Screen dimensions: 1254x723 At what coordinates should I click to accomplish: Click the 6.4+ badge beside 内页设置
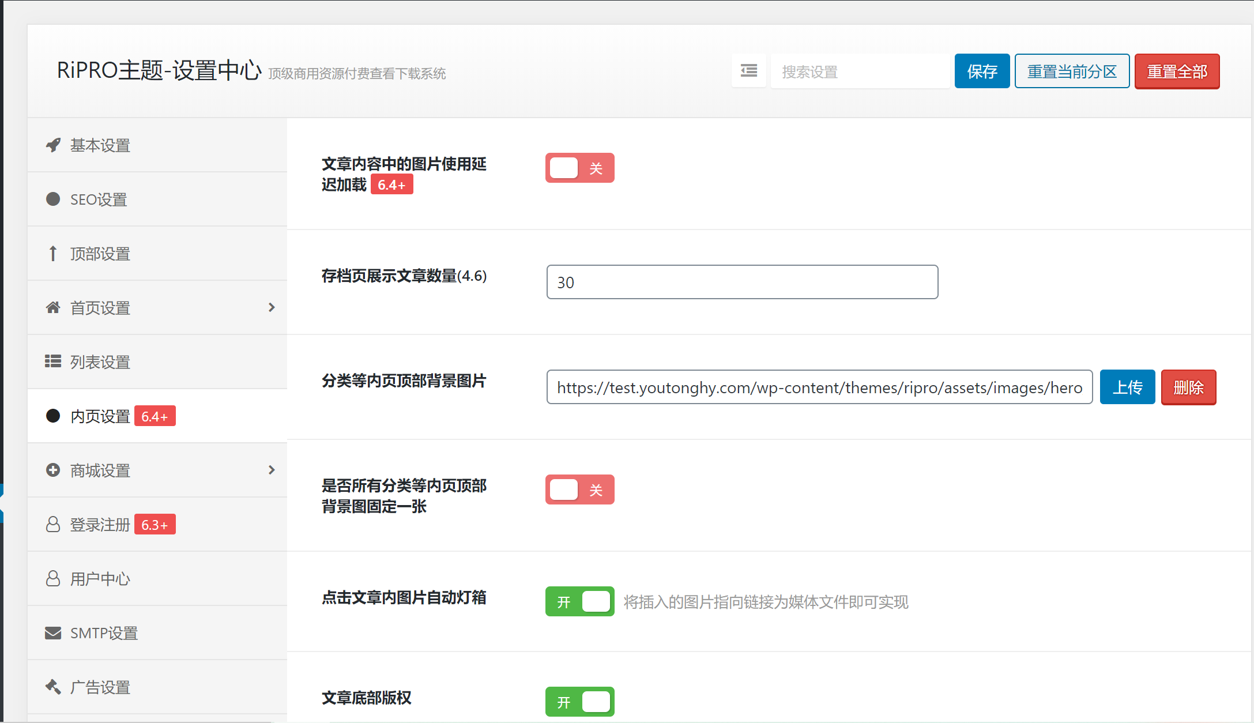tap(155, 416)
